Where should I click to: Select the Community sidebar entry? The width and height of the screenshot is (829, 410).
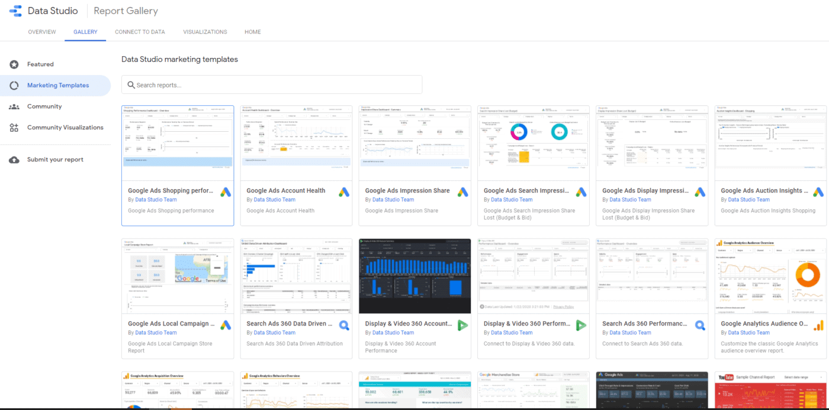click(x=44, y=106)
